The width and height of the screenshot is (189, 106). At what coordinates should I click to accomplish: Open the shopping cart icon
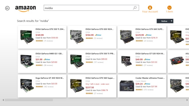[169, 8]
